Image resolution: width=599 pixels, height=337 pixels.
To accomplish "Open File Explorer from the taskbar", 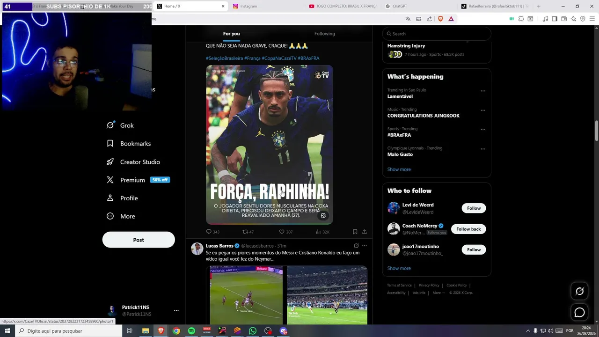I will [146, 331].
